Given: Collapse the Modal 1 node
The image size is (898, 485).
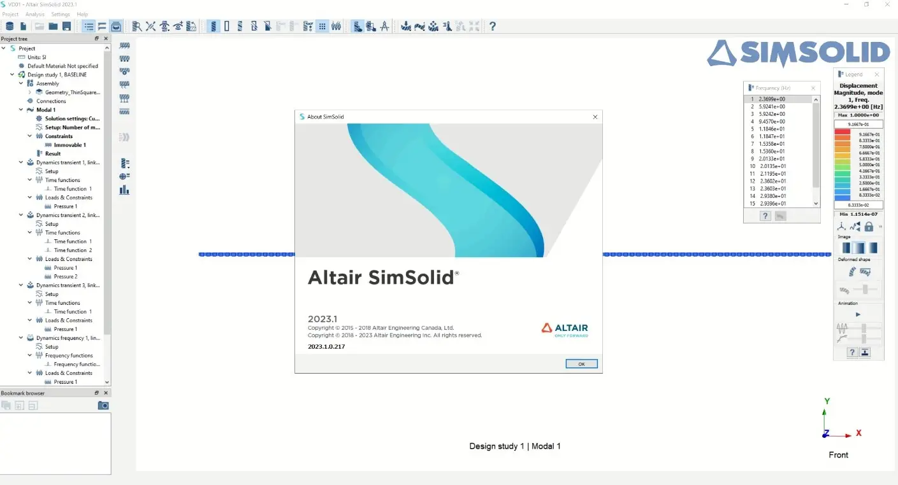Looking at the screenshot, I should [21, 109].
